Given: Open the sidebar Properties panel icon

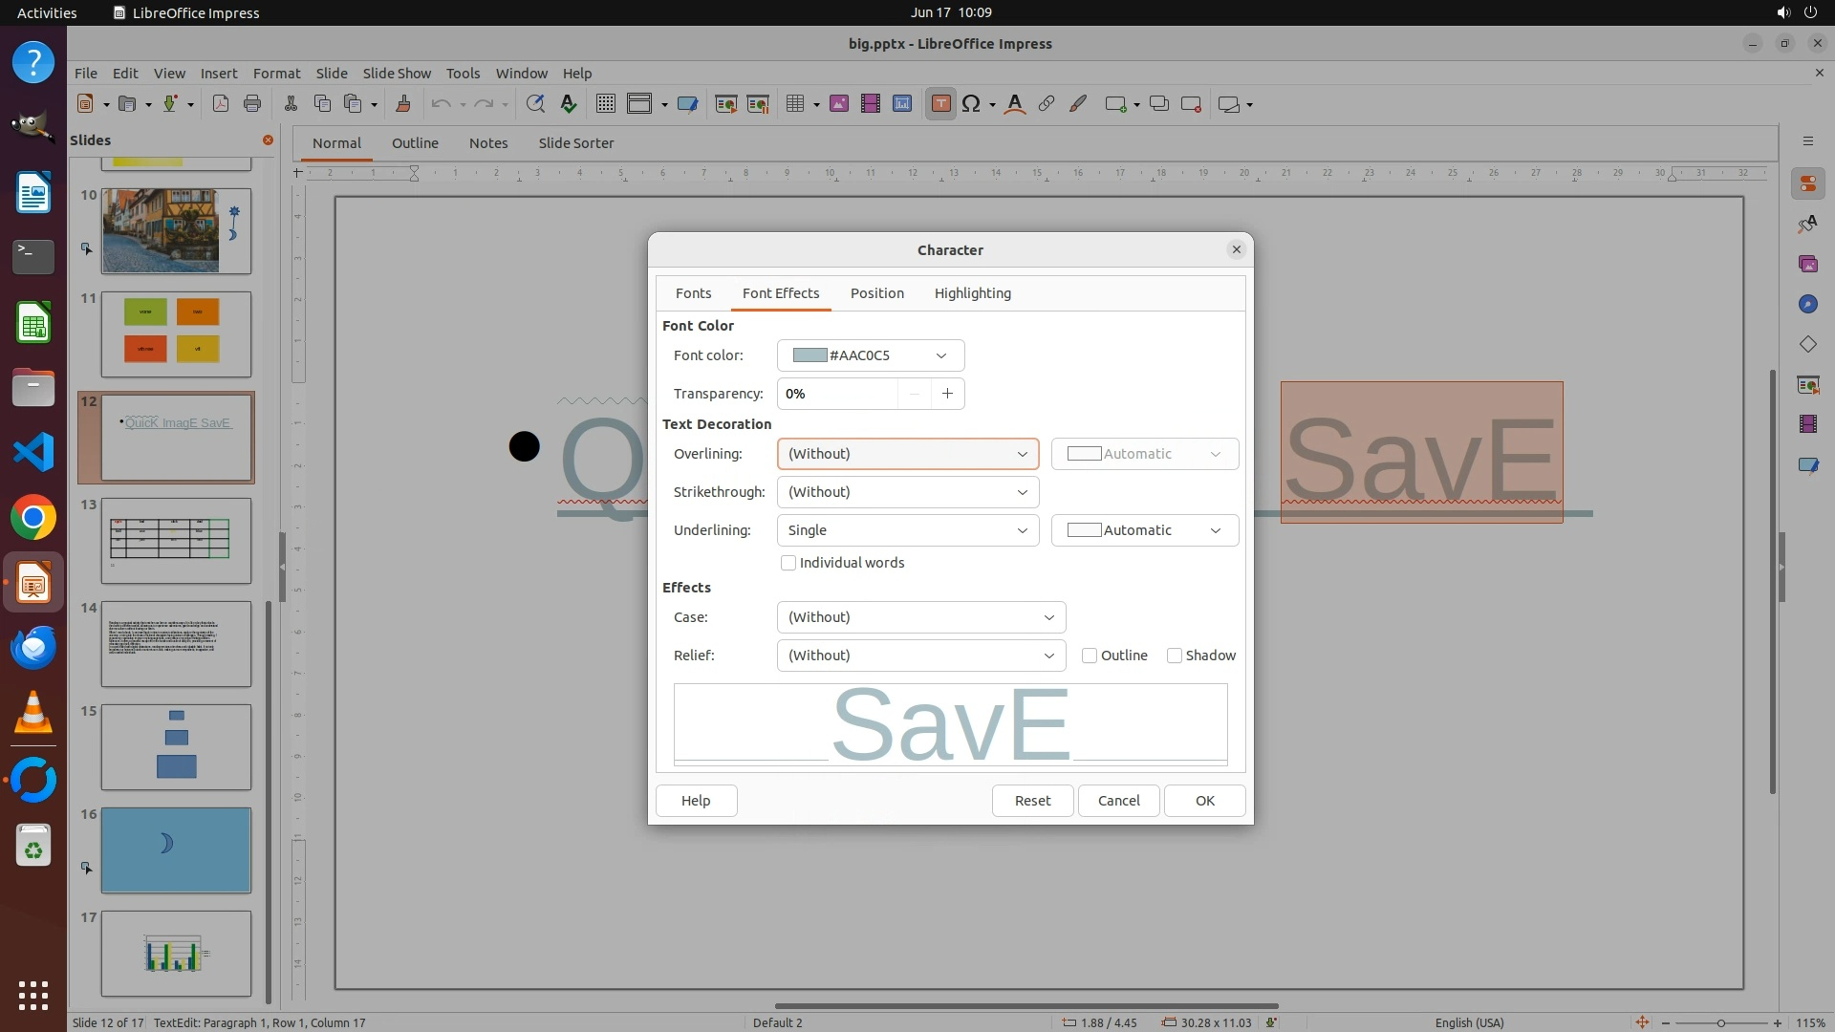Looking at the screenshot, I should tap(1807, 183).
